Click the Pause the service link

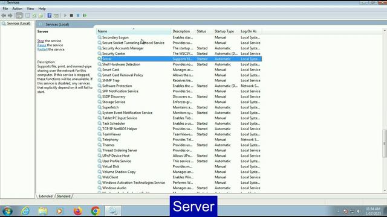pos(42,45)
